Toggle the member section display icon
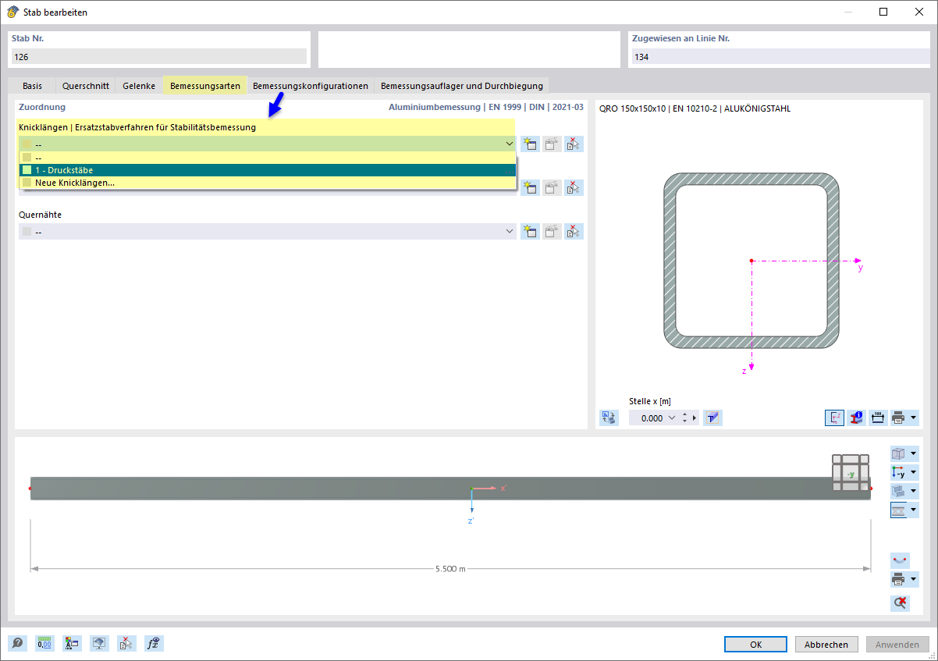 click(x=898, y=510)
